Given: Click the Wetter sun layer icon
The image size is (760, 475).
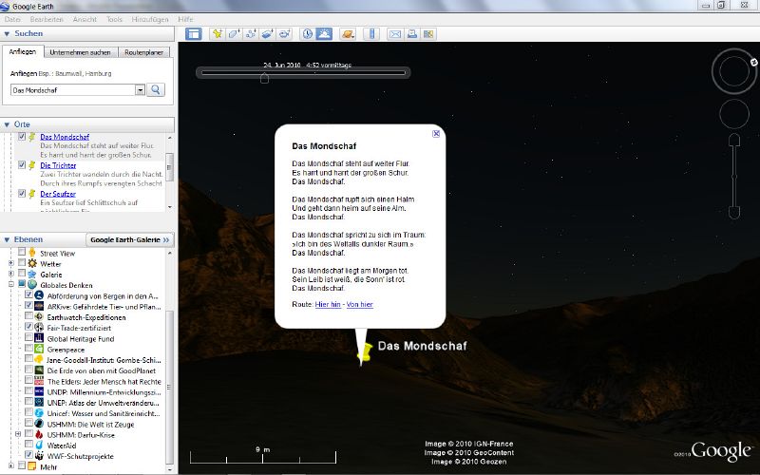Looking at the screenshot, I should 32,263.
